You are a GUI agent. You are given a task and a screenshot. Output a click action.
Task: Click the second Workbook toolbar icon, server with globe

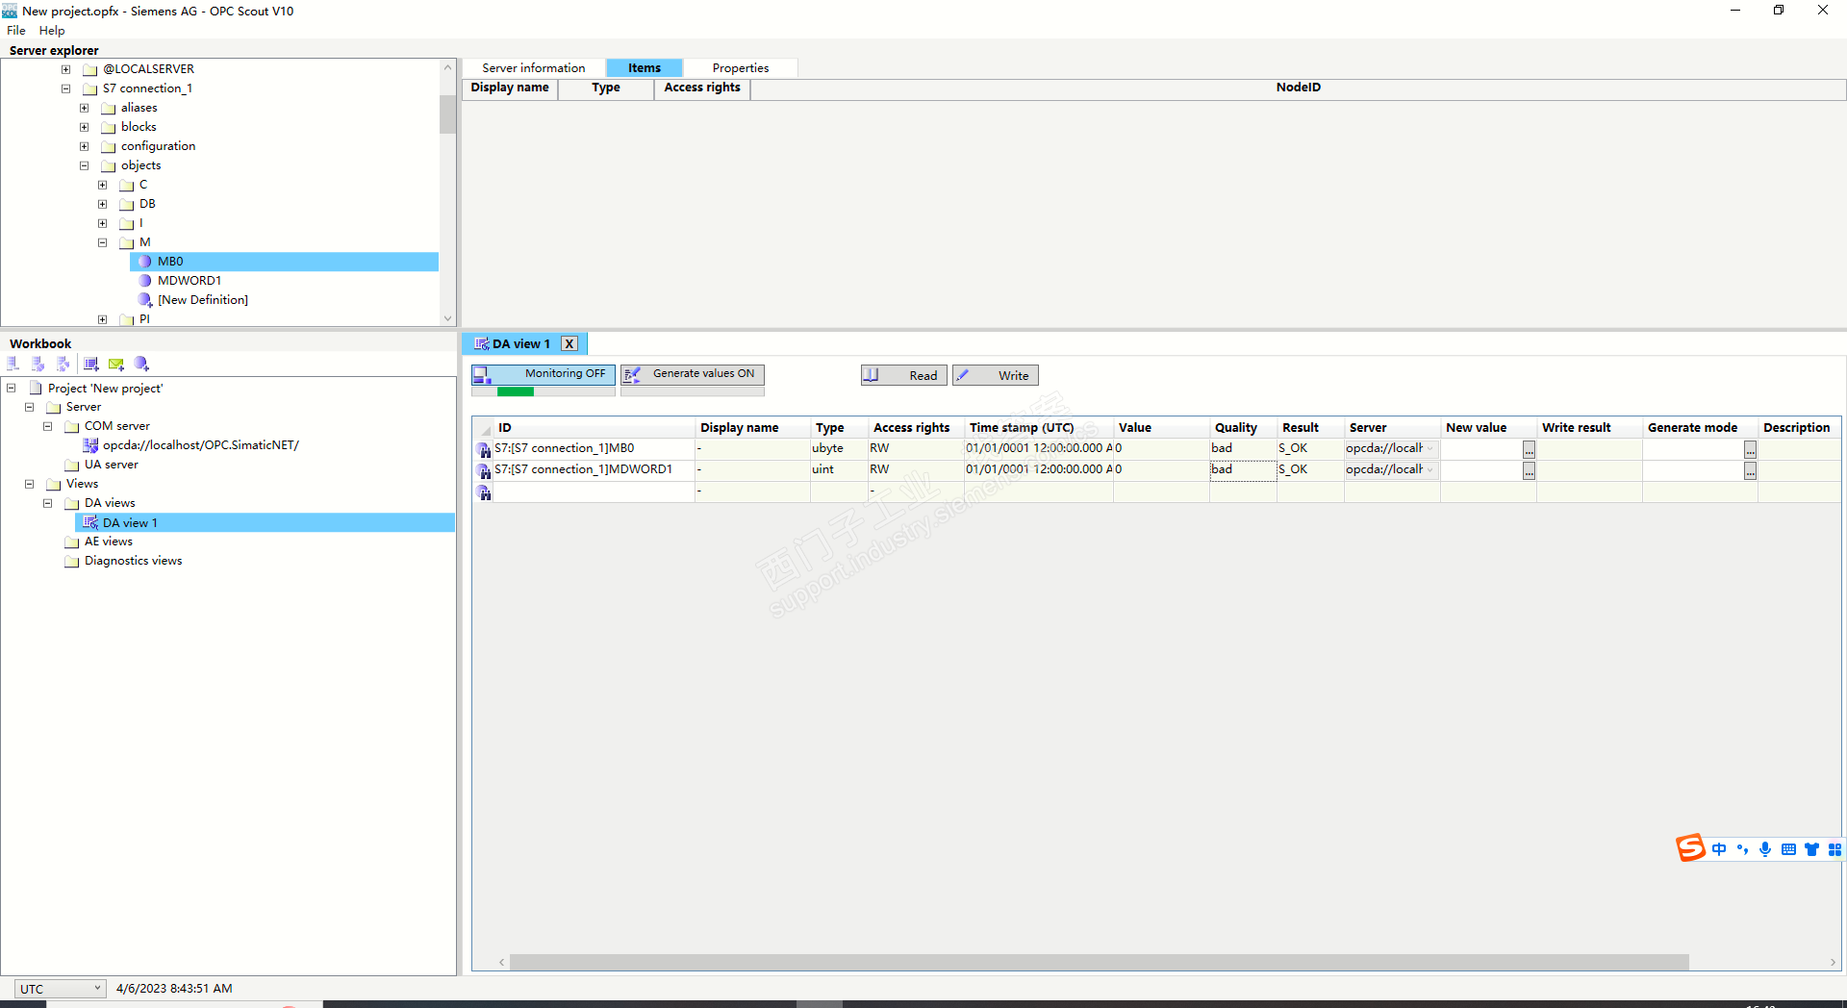click(38, 364)
